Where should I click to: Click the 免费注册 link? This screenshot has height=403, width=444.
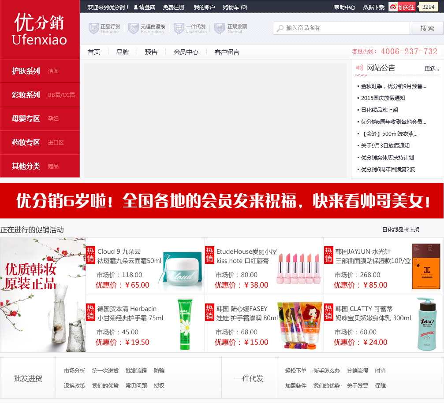coord(174,7)
